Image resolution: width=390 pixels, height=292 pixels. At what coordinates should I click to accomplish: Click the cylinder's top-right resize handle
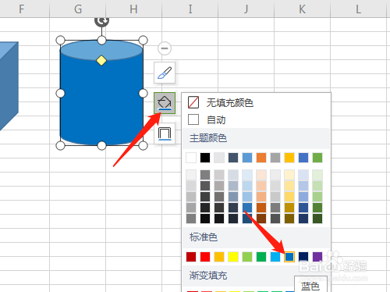click(x=143, y=41)
